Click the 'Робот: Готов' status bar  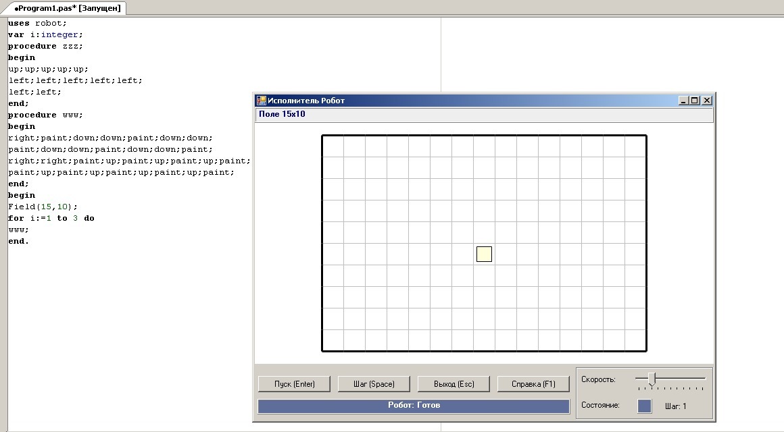414,406
